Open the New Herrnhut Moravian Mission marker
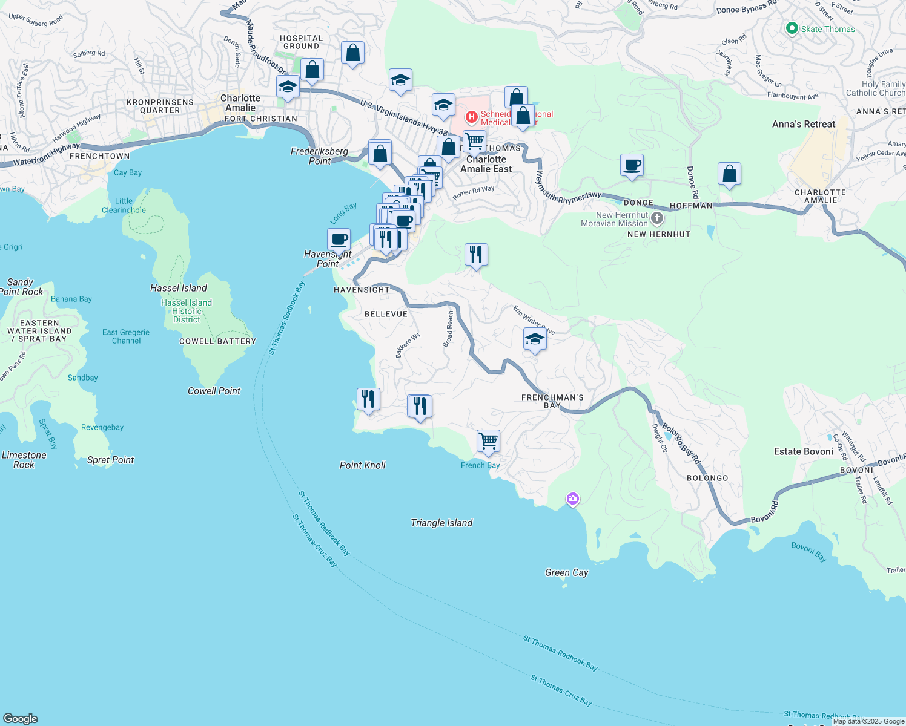Viewport: 906px width, 726px height. [657, 218]
